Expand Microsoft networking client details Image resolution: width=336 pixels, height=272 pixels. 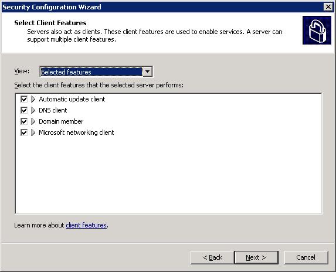(33, 132)
